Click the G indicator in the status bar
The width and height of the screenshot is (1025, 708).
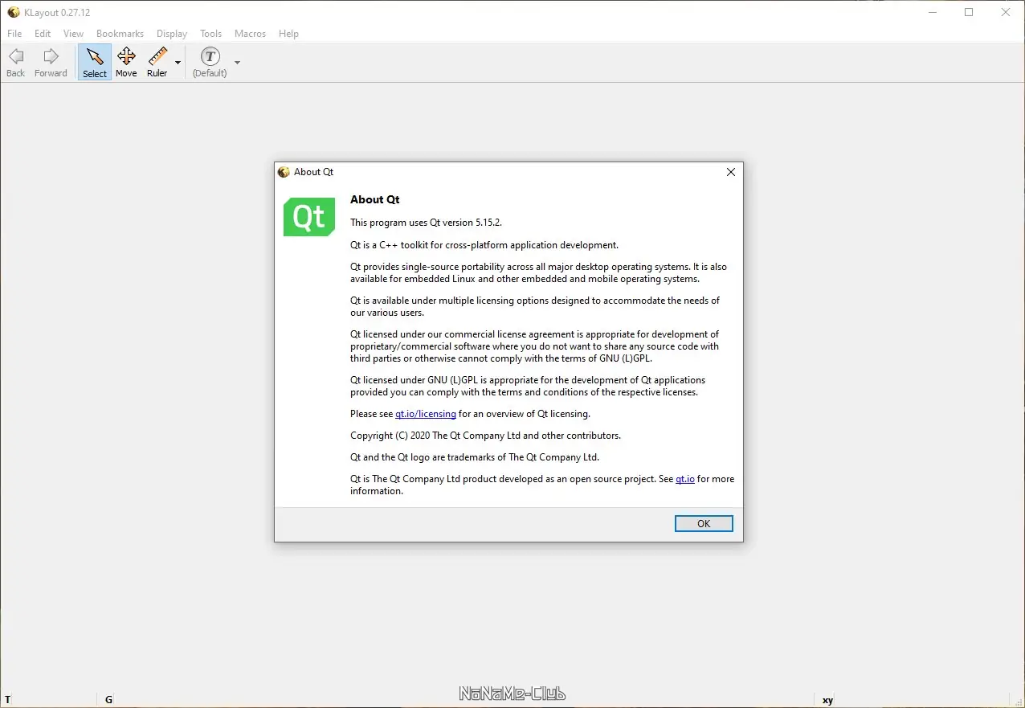click(x=108, y=700)
